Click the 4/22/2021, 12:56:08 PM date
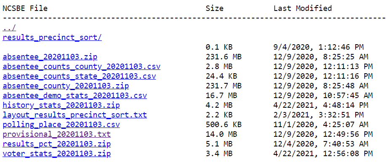The image size is (386, 165). (323, 154)
